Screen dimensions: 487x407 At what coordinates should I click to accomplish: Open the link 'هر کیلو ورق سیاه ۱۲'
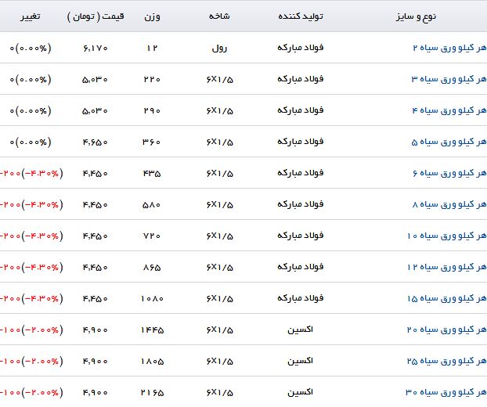pyautogui.click(x=447, y=267)
